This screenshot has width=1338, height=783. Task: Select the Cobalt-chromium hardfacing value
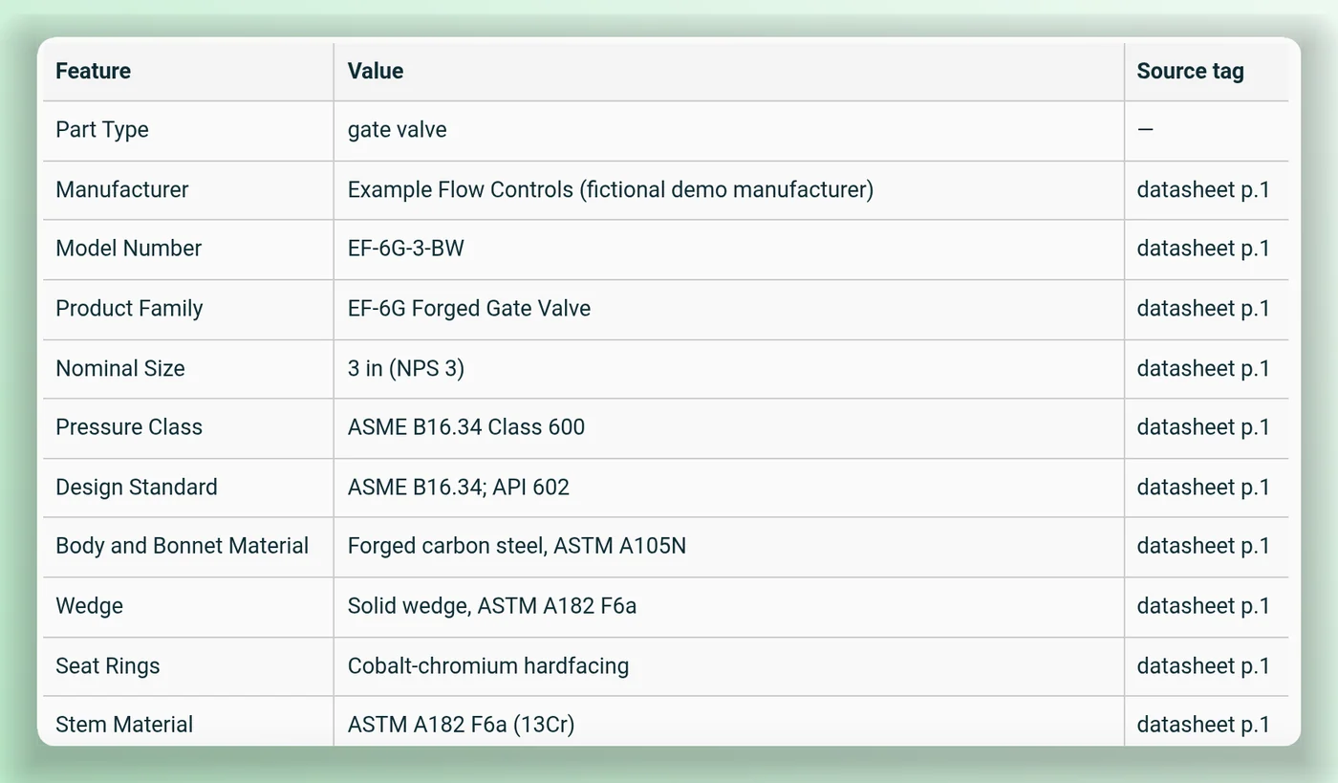[488, 666]
